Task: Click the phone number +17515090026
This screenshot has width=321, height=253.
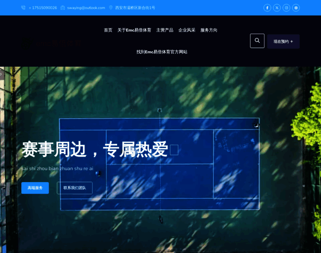Action: click(x=43, y=8)
